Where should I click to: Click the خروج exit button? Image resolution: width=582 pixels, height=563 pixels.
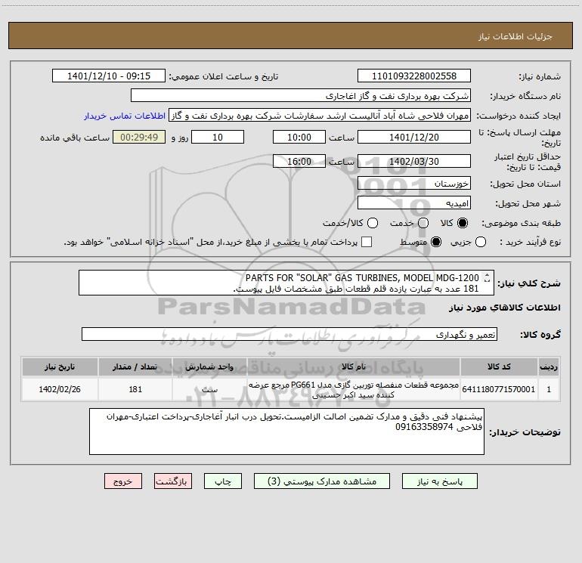[123, 481]
